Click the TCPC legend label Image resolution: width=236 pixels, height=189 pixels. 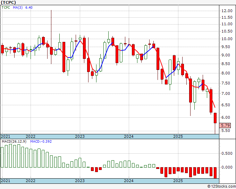tap(6, 8)
